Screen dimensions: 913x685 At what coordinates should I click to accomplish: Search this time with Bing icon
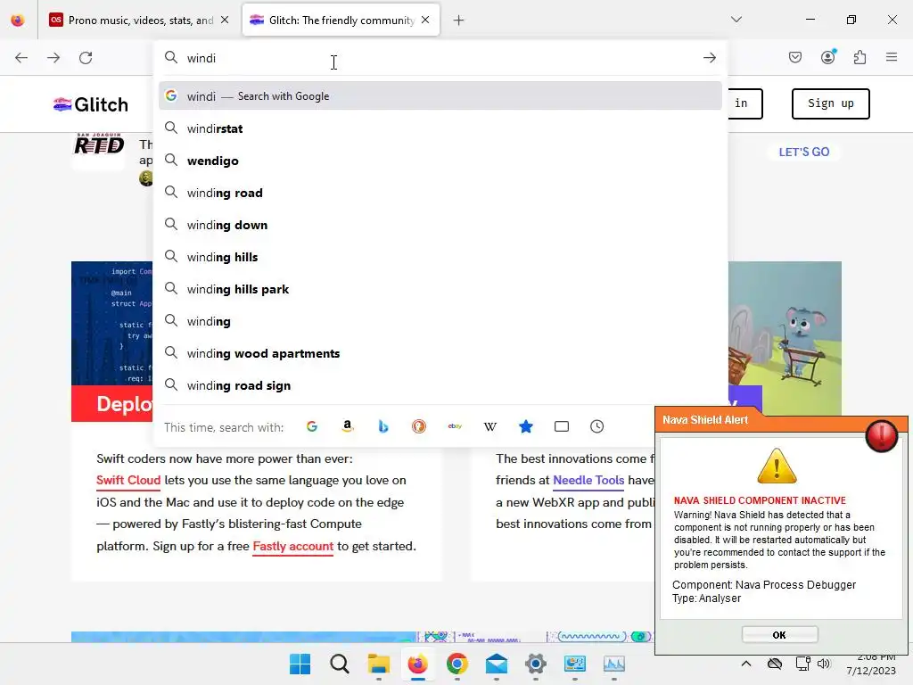pyautogui.click(x=383, y=427)
